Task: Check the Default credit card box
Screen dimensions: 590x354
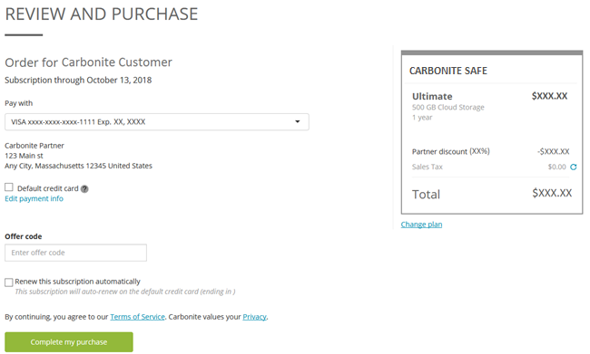Action: coord(9,187)
